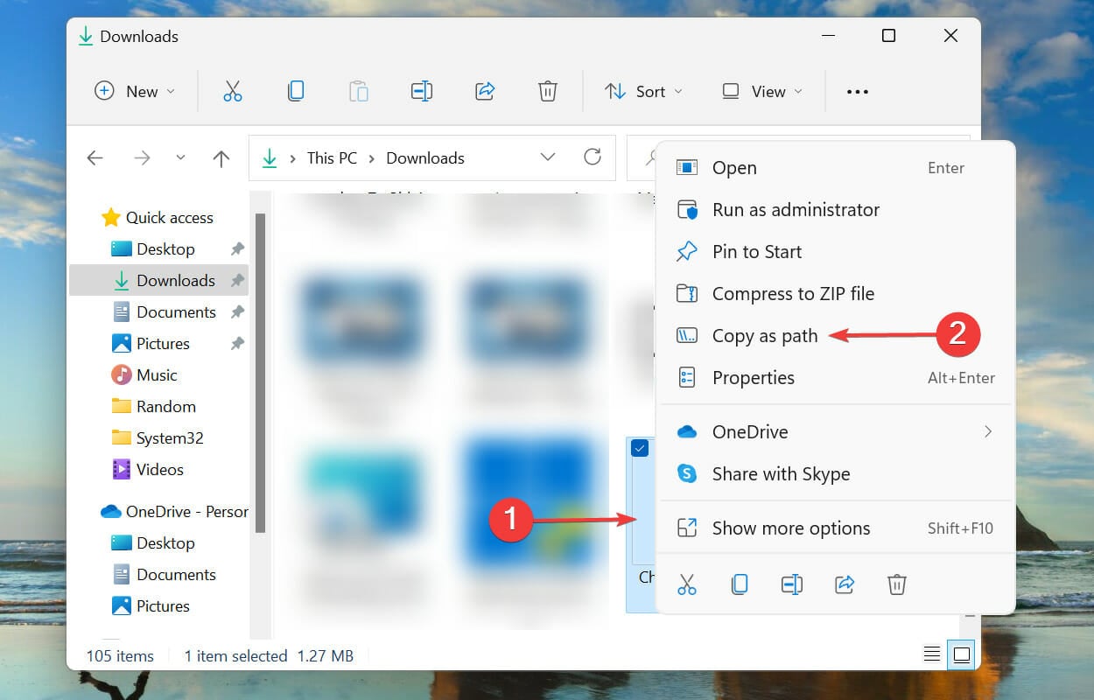Click the Copy icon in the context menu footer

[x=740, y=584]
